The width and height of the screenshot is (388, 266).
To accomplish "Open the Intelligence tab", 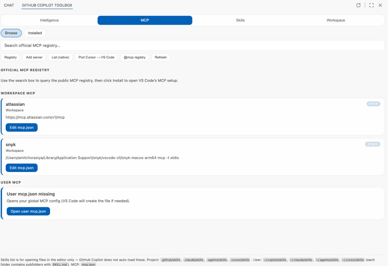I will pyautogui.click(x=49, y=20).
